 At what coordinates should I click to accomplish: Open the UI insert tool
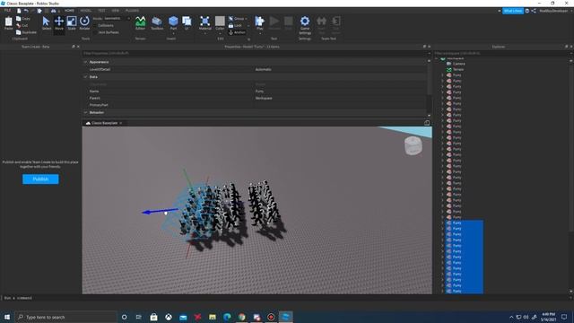(x=187, y=22)
